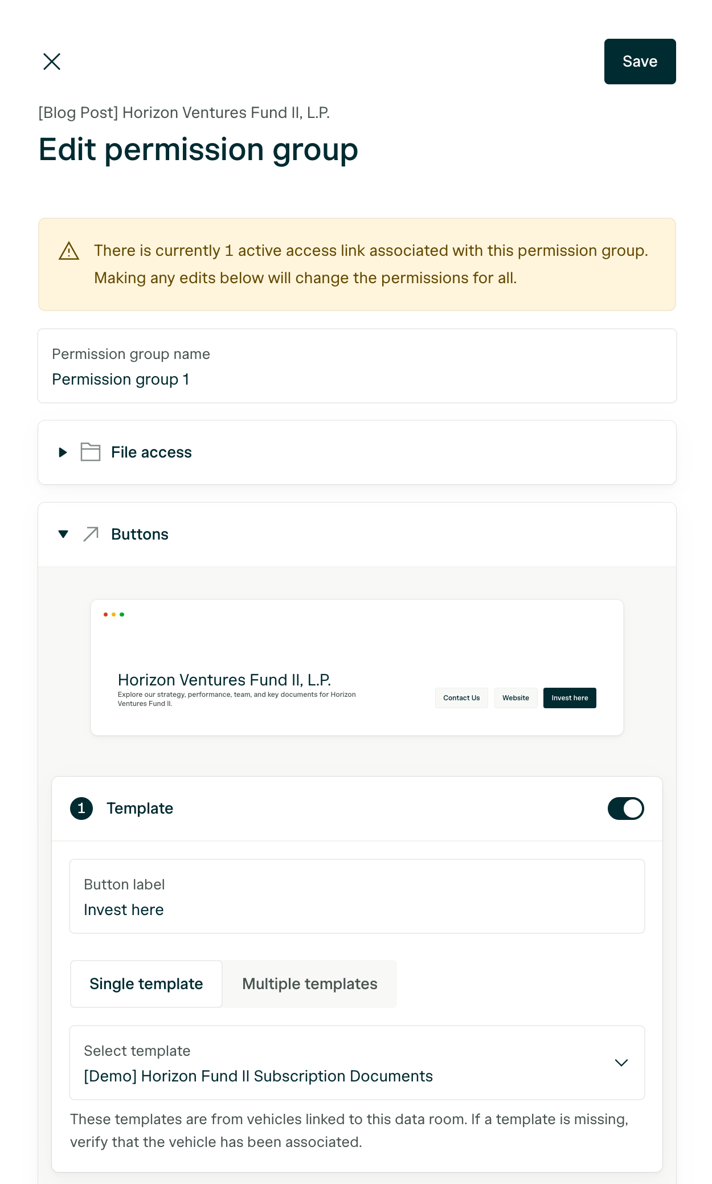Click the Website preview button
Screen dimensions: 712x1184
515,698
